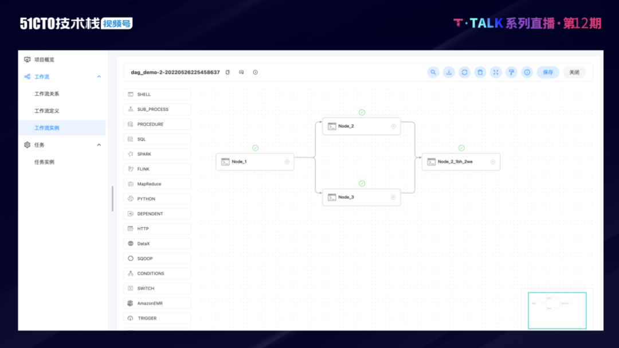Image resolution: width=619 pixels, height=348 pixels.
Task: Select the SWITCH task type
Action: click(157, 288)
